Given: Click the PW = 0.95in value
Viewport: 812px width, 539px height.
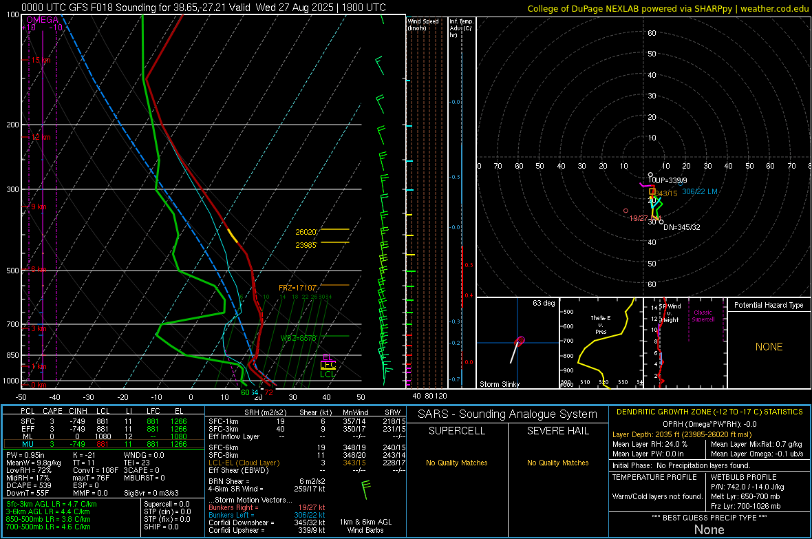Looking at the screenshot, I should click(x=25, y=455).
